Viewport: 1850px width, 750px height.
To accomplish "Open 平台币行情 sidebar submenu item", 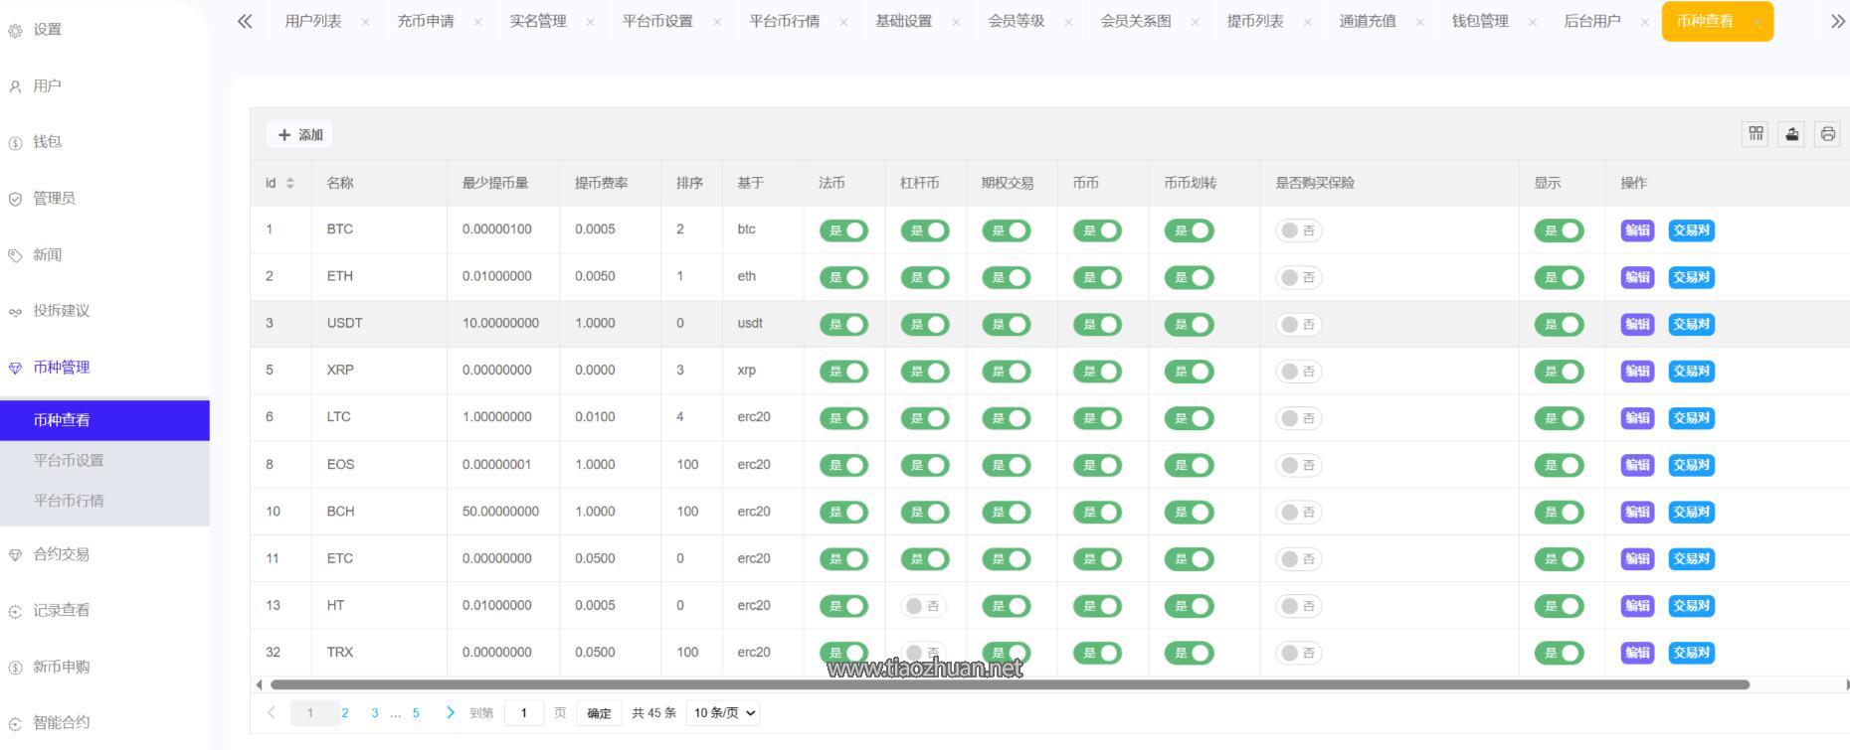I will pos(104,501).
